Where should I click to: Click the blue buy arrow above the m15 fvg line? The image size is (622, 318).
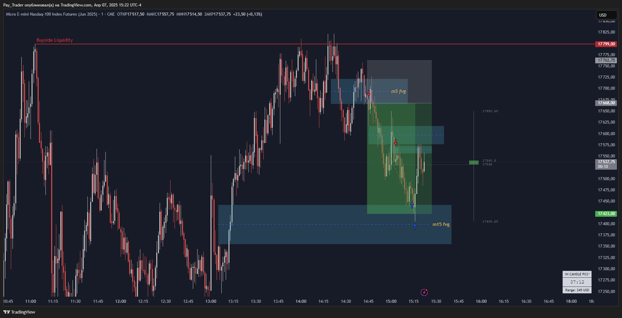pos(415,226)
